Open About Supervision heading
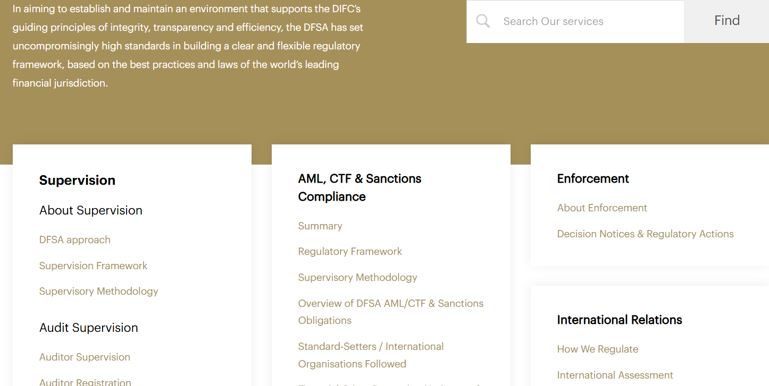The width and height of the screenshot is (769, 386). [x=91, y=210]
